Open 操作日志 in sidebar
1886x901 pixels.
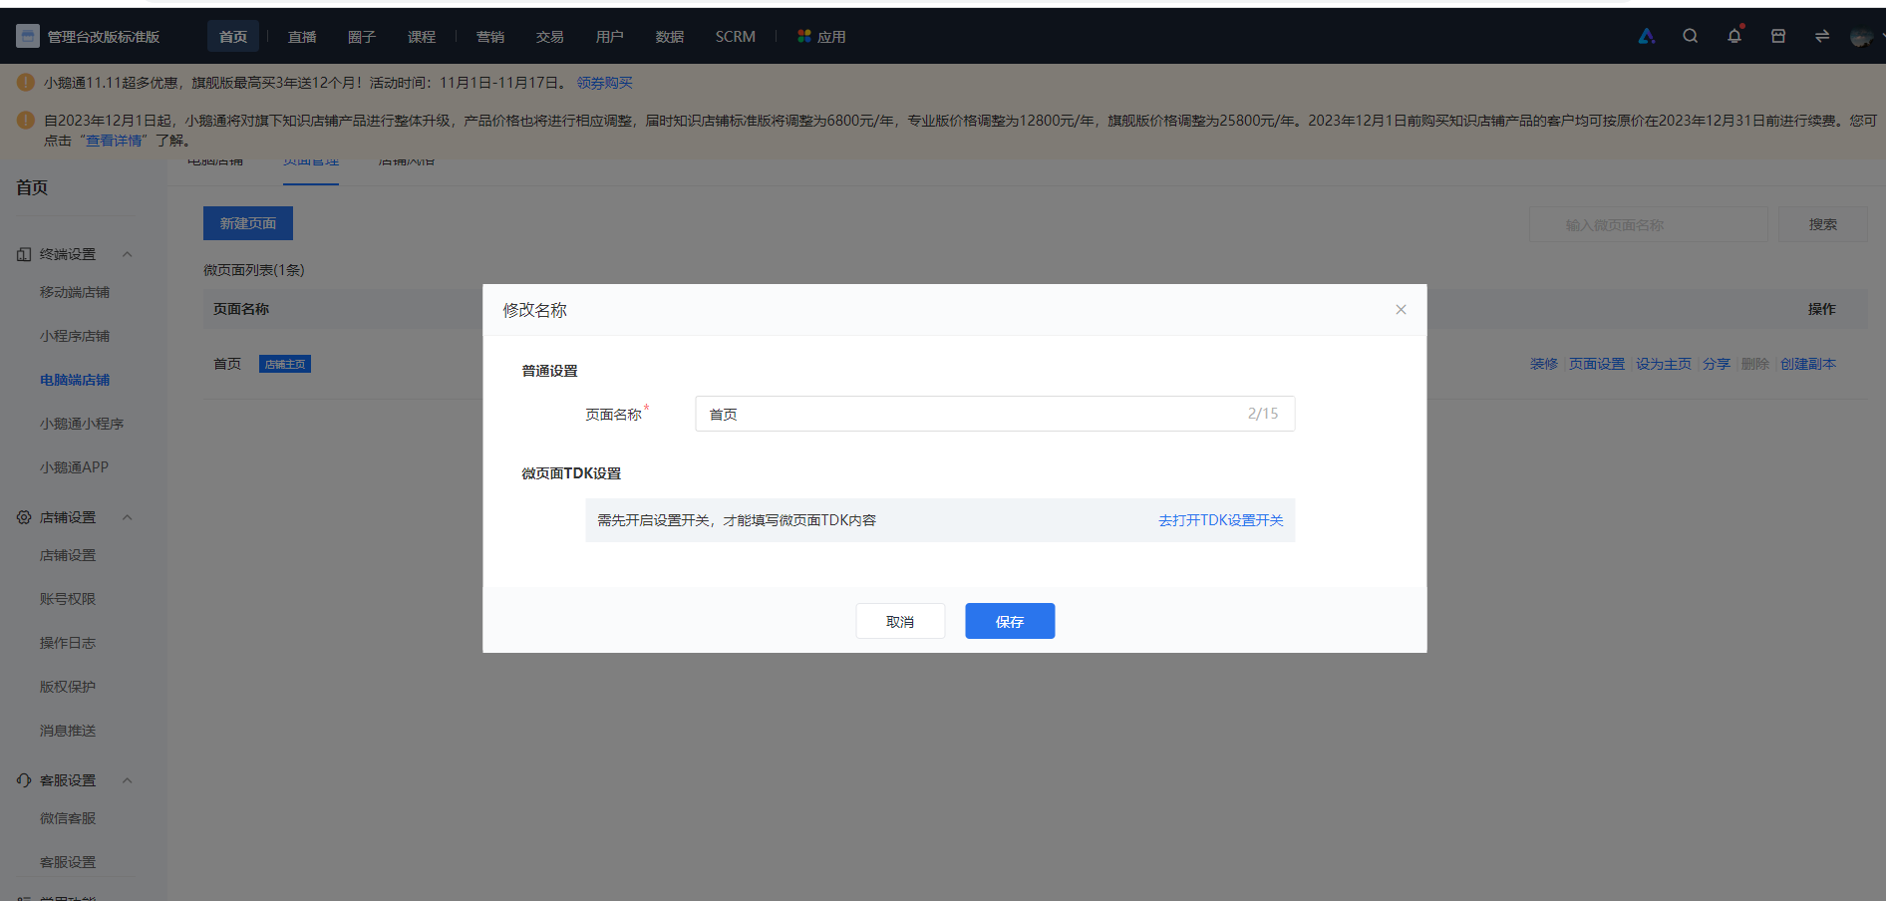click(x=68, y=643)
